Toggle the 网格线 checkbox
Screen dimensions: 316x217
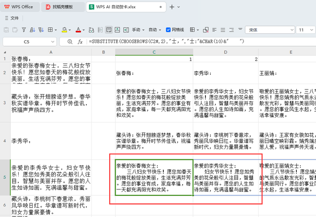coord(168,30)
